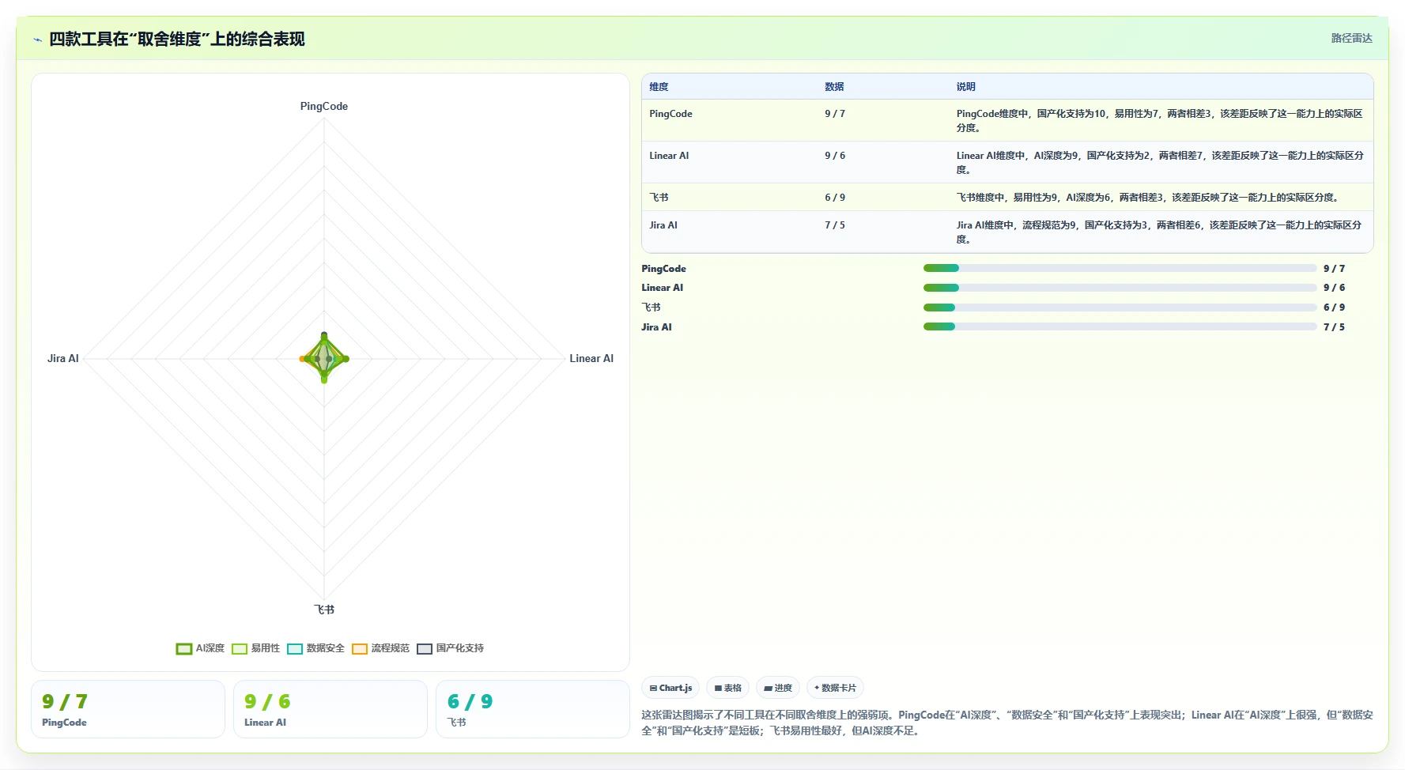
Task: Click the Chart.js tag chip
Action: pos(670,688)
